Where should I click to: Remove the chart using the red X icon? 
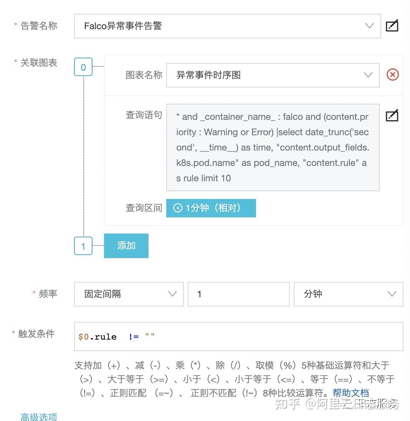[x=393, y=75]
